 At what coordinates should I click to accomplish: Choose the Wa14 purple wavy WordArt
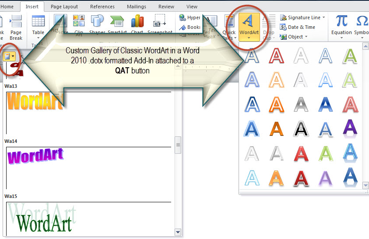click(35, 156)
